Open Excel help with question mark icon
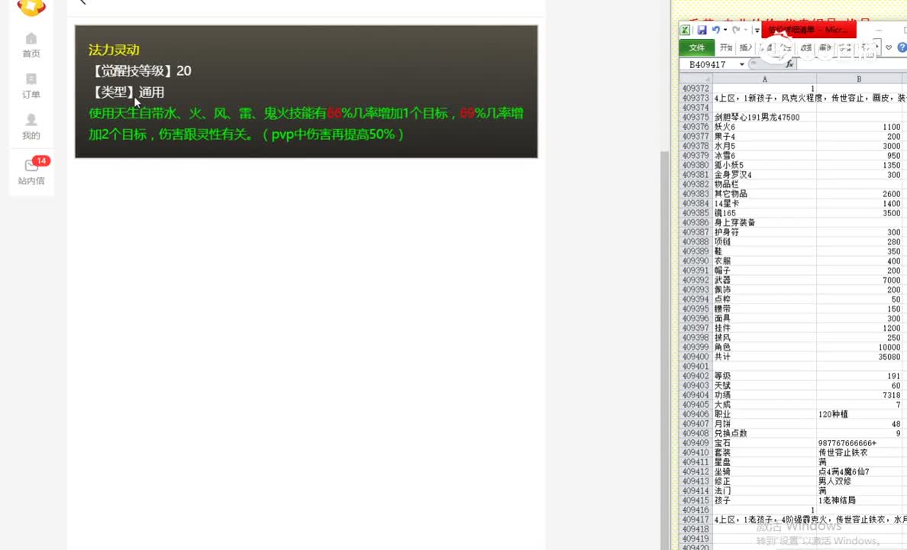The image size is (907, 550). (902, 47)
